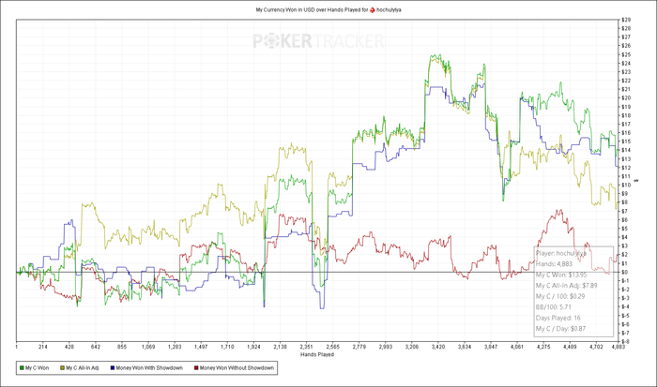Click the $-8 y-axis label
This screenshot has height=387, width=657.
626,341
